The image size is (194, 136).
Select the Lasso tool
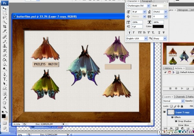click(x=5, y=17)
